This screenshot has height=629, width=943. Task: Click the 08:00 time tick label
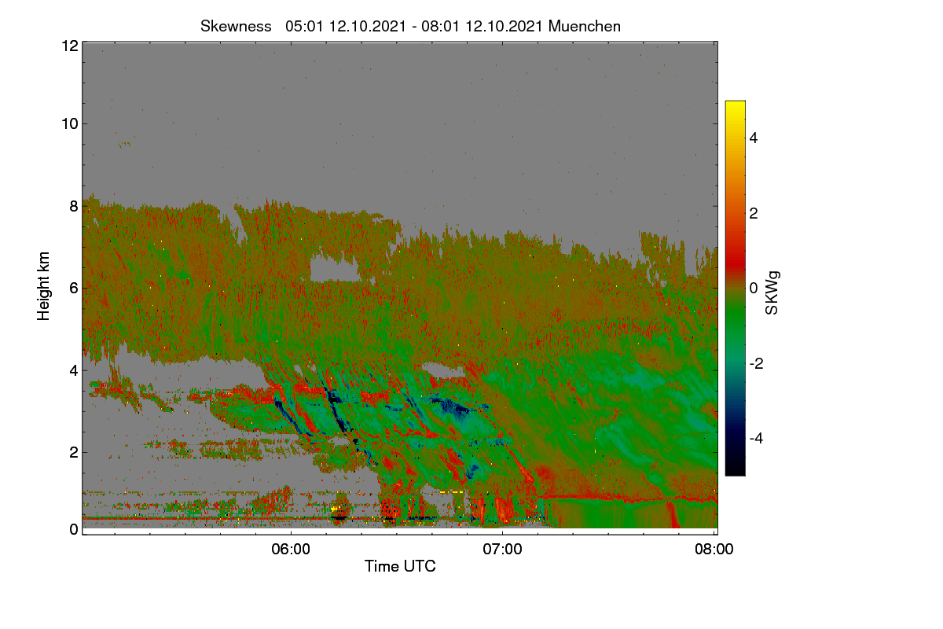coord(714,550)
